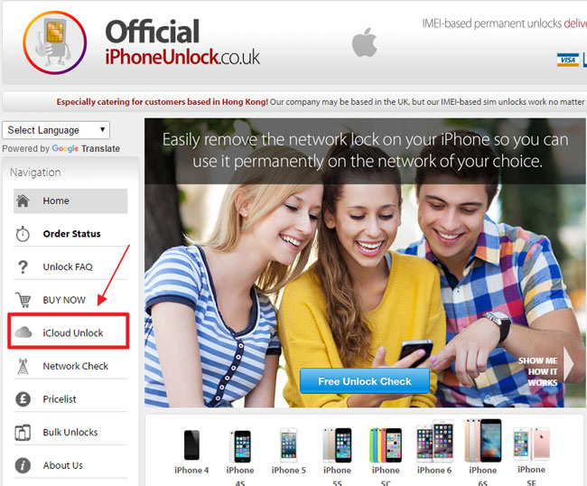Click the phones icon beside Bulk Unlocks

pyautogui.click(x=23, y=433)
